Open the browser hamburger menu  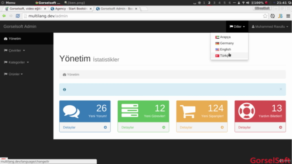pyautogui.click(x=288, y=16)
